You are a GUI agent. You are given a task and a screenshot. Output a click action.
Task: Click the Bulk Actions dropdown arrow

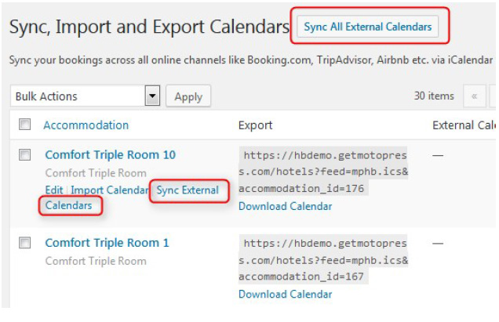pos(152,96)
